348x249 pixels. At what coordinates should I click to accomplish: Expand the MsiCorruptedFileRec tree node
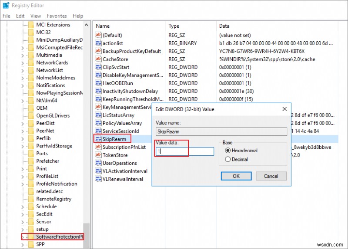(x=23, y=48)
